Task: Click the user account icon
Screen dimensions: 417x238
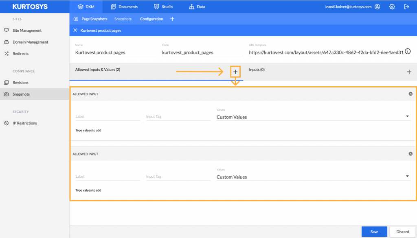Action: click(x=377, y=6)
